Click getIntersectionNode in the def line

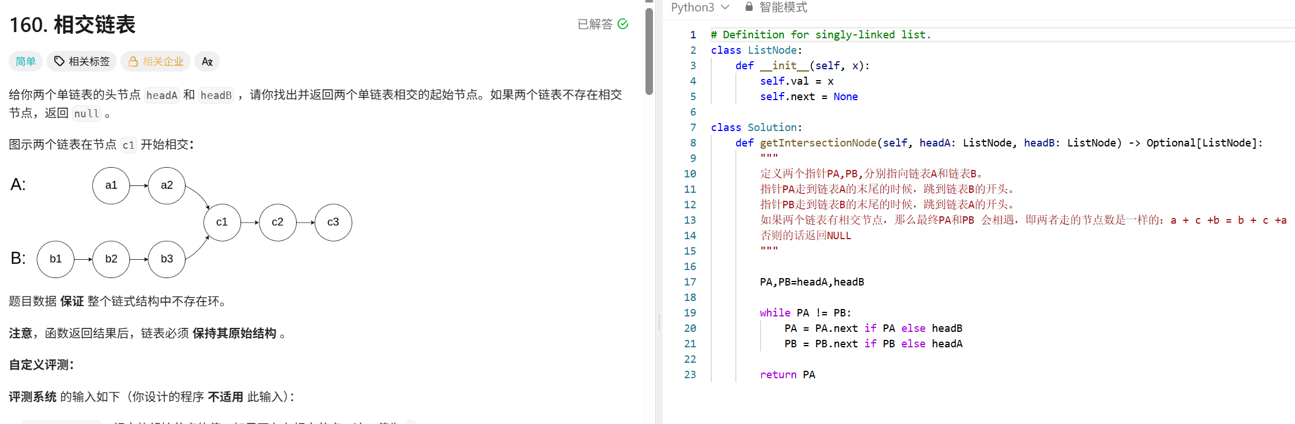coord(818,143)
